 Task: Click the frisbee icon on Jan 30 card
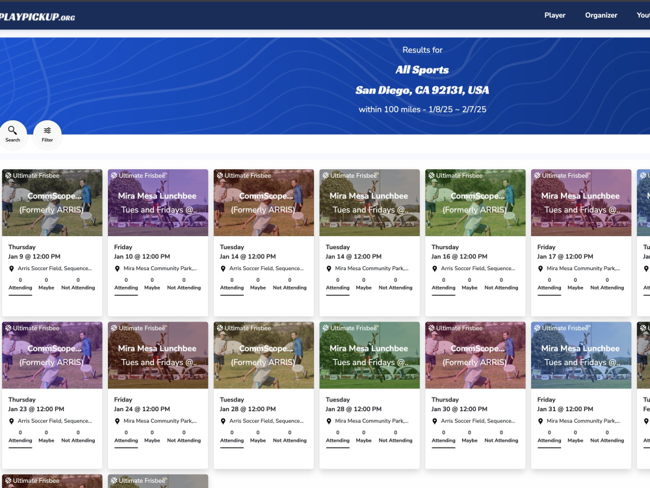431,328
